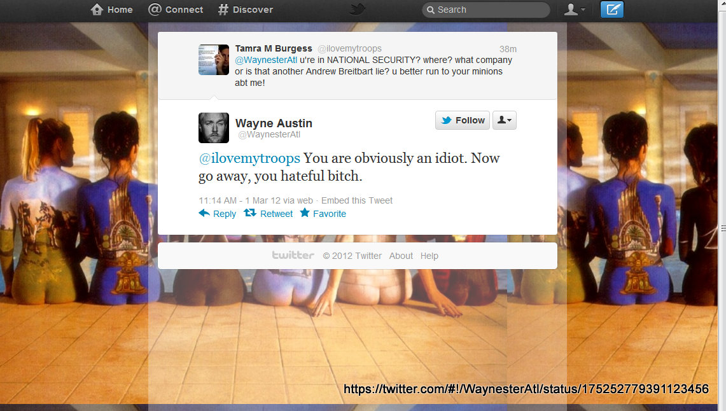Follow Wayne Austin
The width and height of the screenshot is (726, 411).
(x=462, y=120)
